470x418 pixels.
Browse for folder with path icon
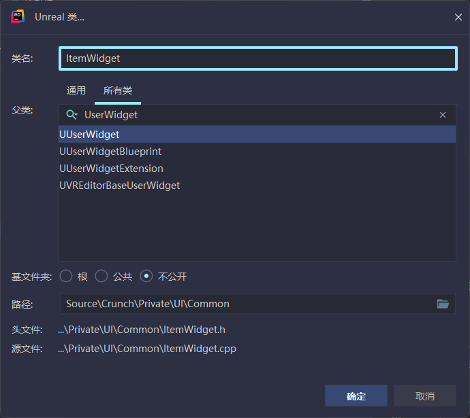[x=443, y=304]
